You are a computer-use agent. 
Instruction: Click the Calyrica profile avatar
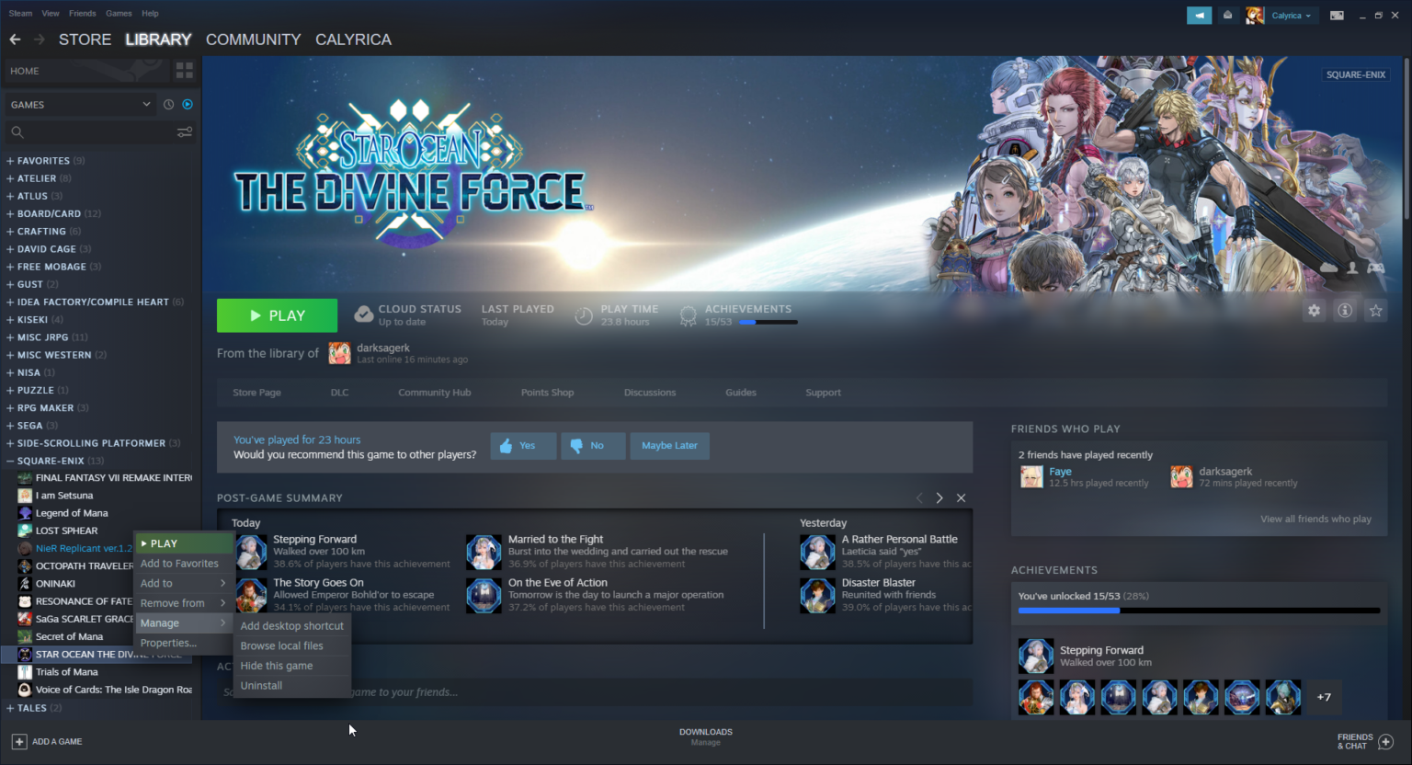coord(1255,16)
